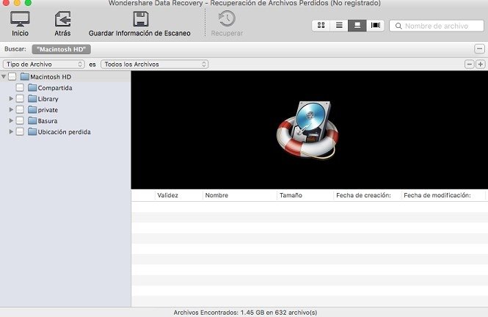The image size is (488, 317).
Task: Select the Macintosh HD folder icon
Action: coord(25,76)
